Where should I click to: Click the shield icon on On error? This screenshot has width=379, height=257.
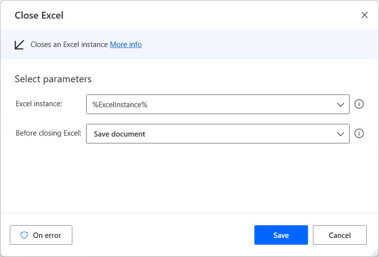[24, 235]
